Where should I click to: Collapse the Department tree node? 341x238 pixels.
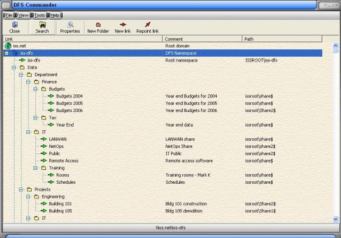tap(21, 74)
